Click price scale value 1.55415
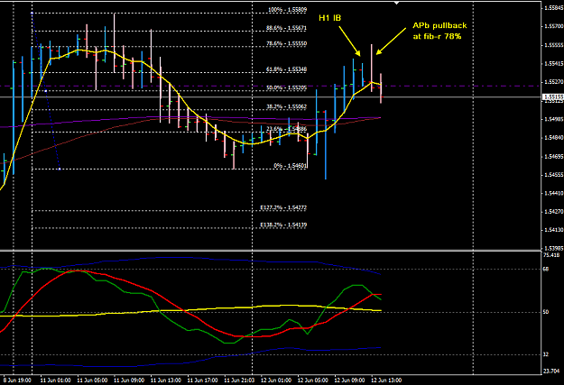 click(x=553, y=64)
